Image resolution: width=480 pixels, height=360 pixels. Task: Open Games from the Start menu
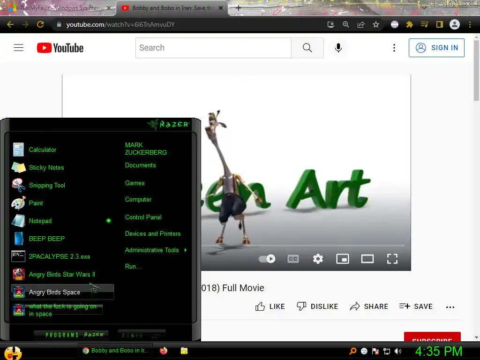[135, 183]
